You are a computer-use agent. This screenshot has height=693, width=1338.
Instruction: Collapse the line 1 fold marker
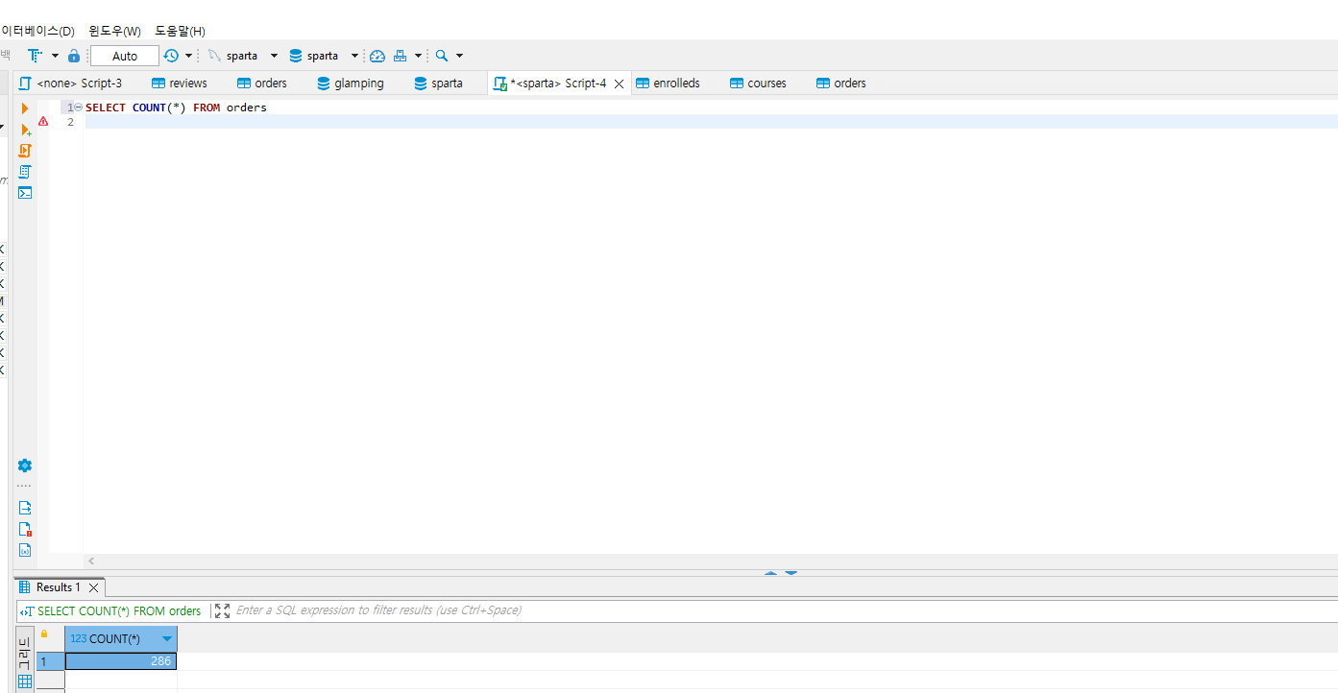(79, 108)
